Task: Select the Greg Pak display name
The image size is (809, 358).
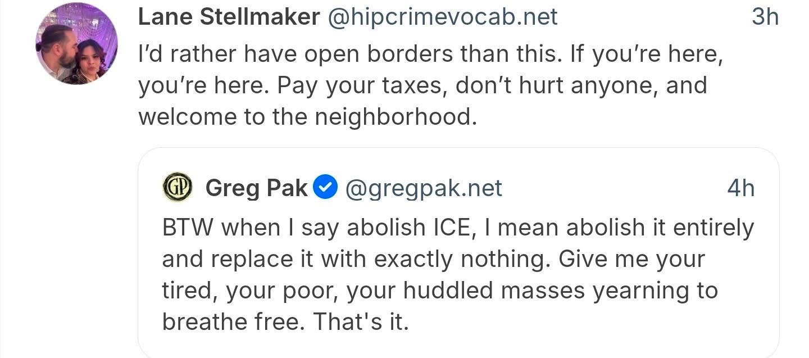Action: click(256, 188)
